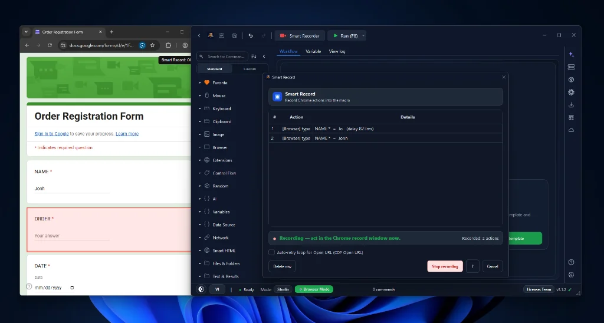Click the cloud icon in the right sidebar
Viewport: 604px width, 323px height.
click(571, 130)
